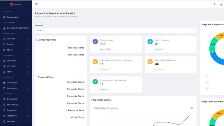The image size is (224, 126).
Task: Click the hamburger menu icon in header
Action: 36,4
